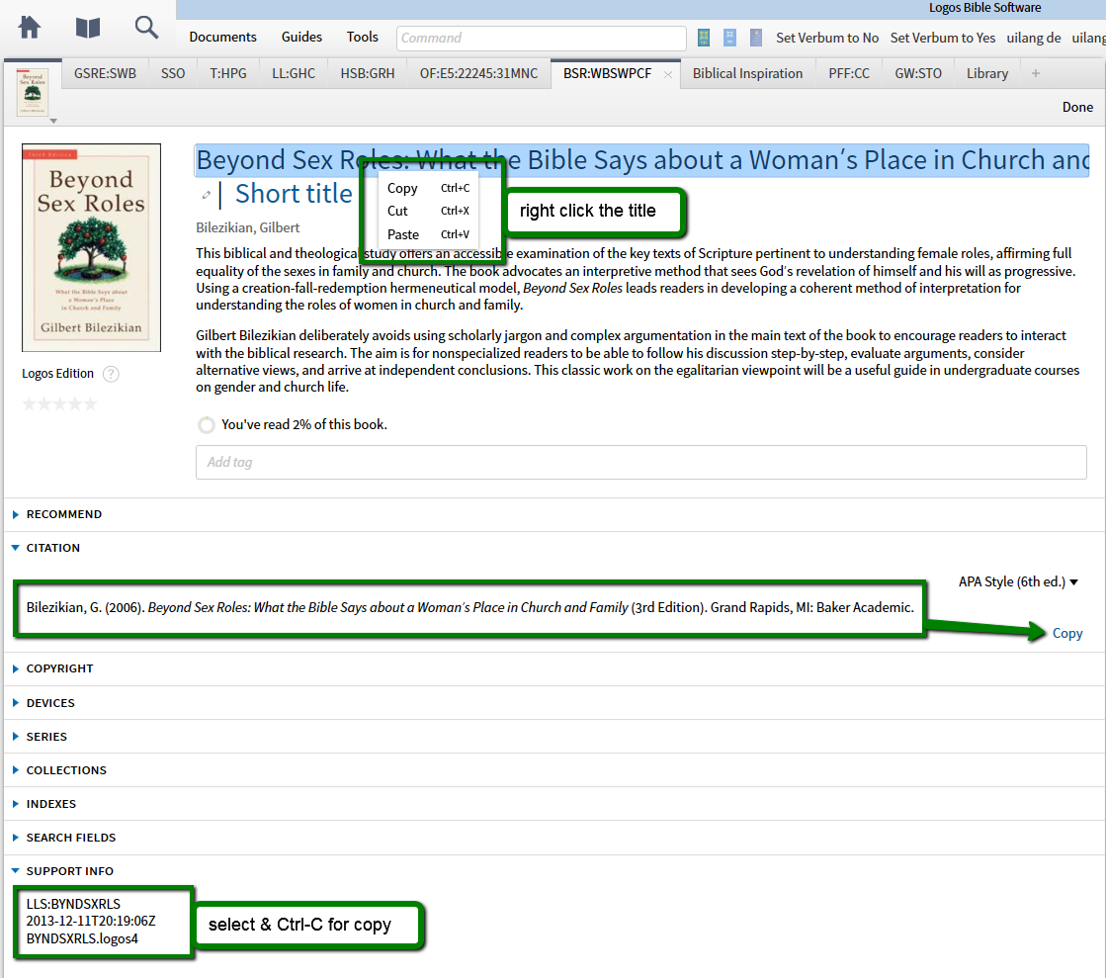This screenshot has width=1106, height=978.
Task: Expand the Indexes section
Action: pyautogui.click(x=16, y=804)
